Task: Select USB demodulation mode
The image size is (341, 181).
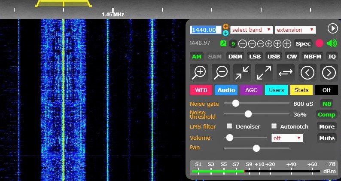Action: [x=274, y=57]
